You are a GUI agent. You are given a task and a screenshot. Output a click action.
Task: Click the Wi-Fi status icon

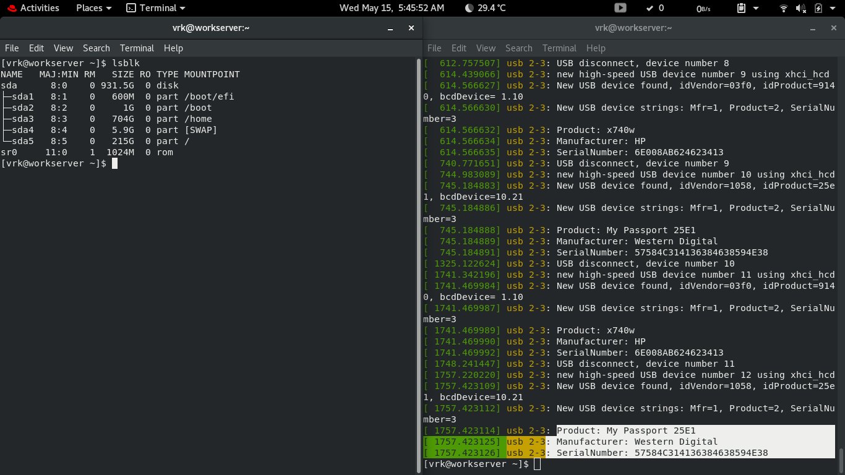tap(784, 8)
